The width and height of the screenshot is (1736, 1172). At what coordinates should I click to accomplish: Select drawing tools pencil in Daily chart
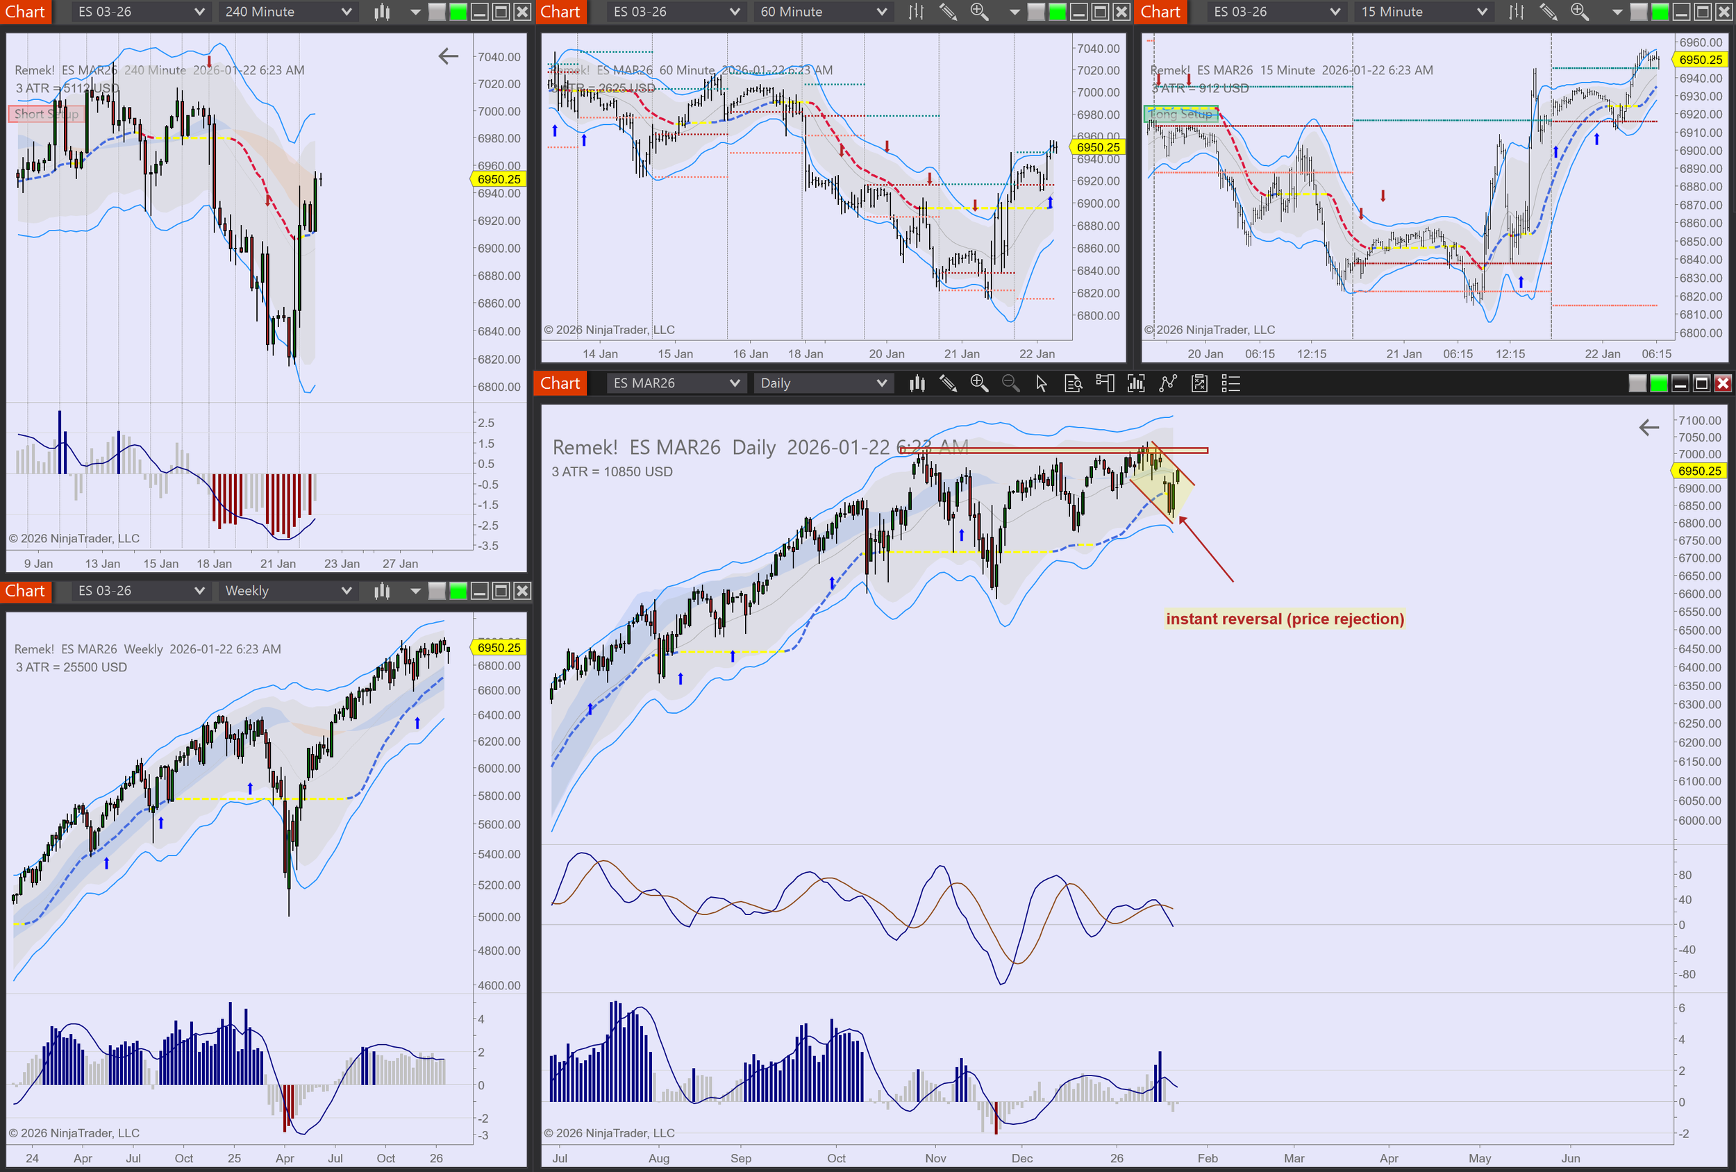point(948,383)
